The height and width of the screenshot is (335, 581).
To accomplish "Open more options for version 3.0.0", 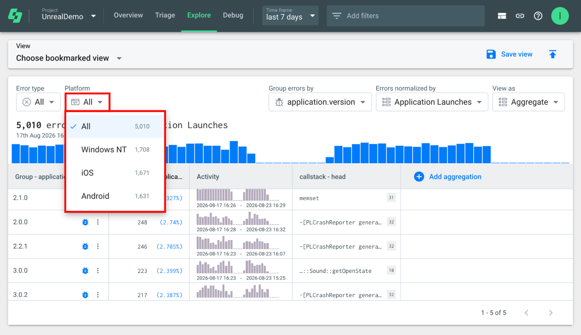I will pos(98,271).
